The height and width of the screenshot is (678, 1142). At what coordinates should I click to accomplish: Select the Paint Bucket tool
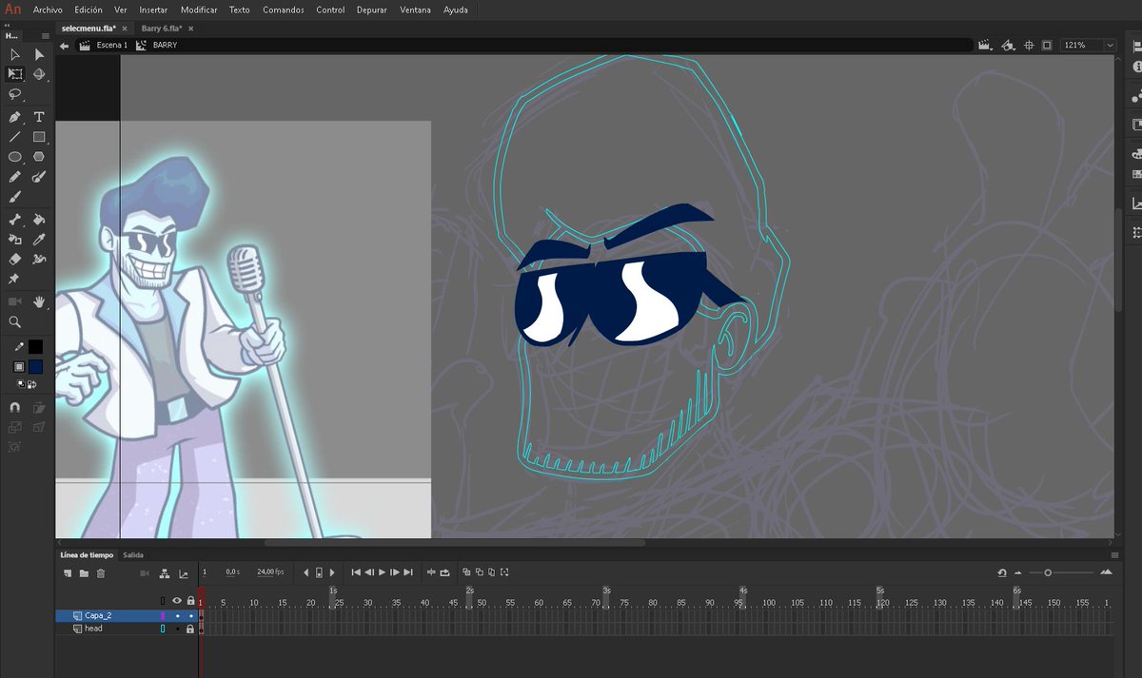pyautogui.click(x=39, y=220)
